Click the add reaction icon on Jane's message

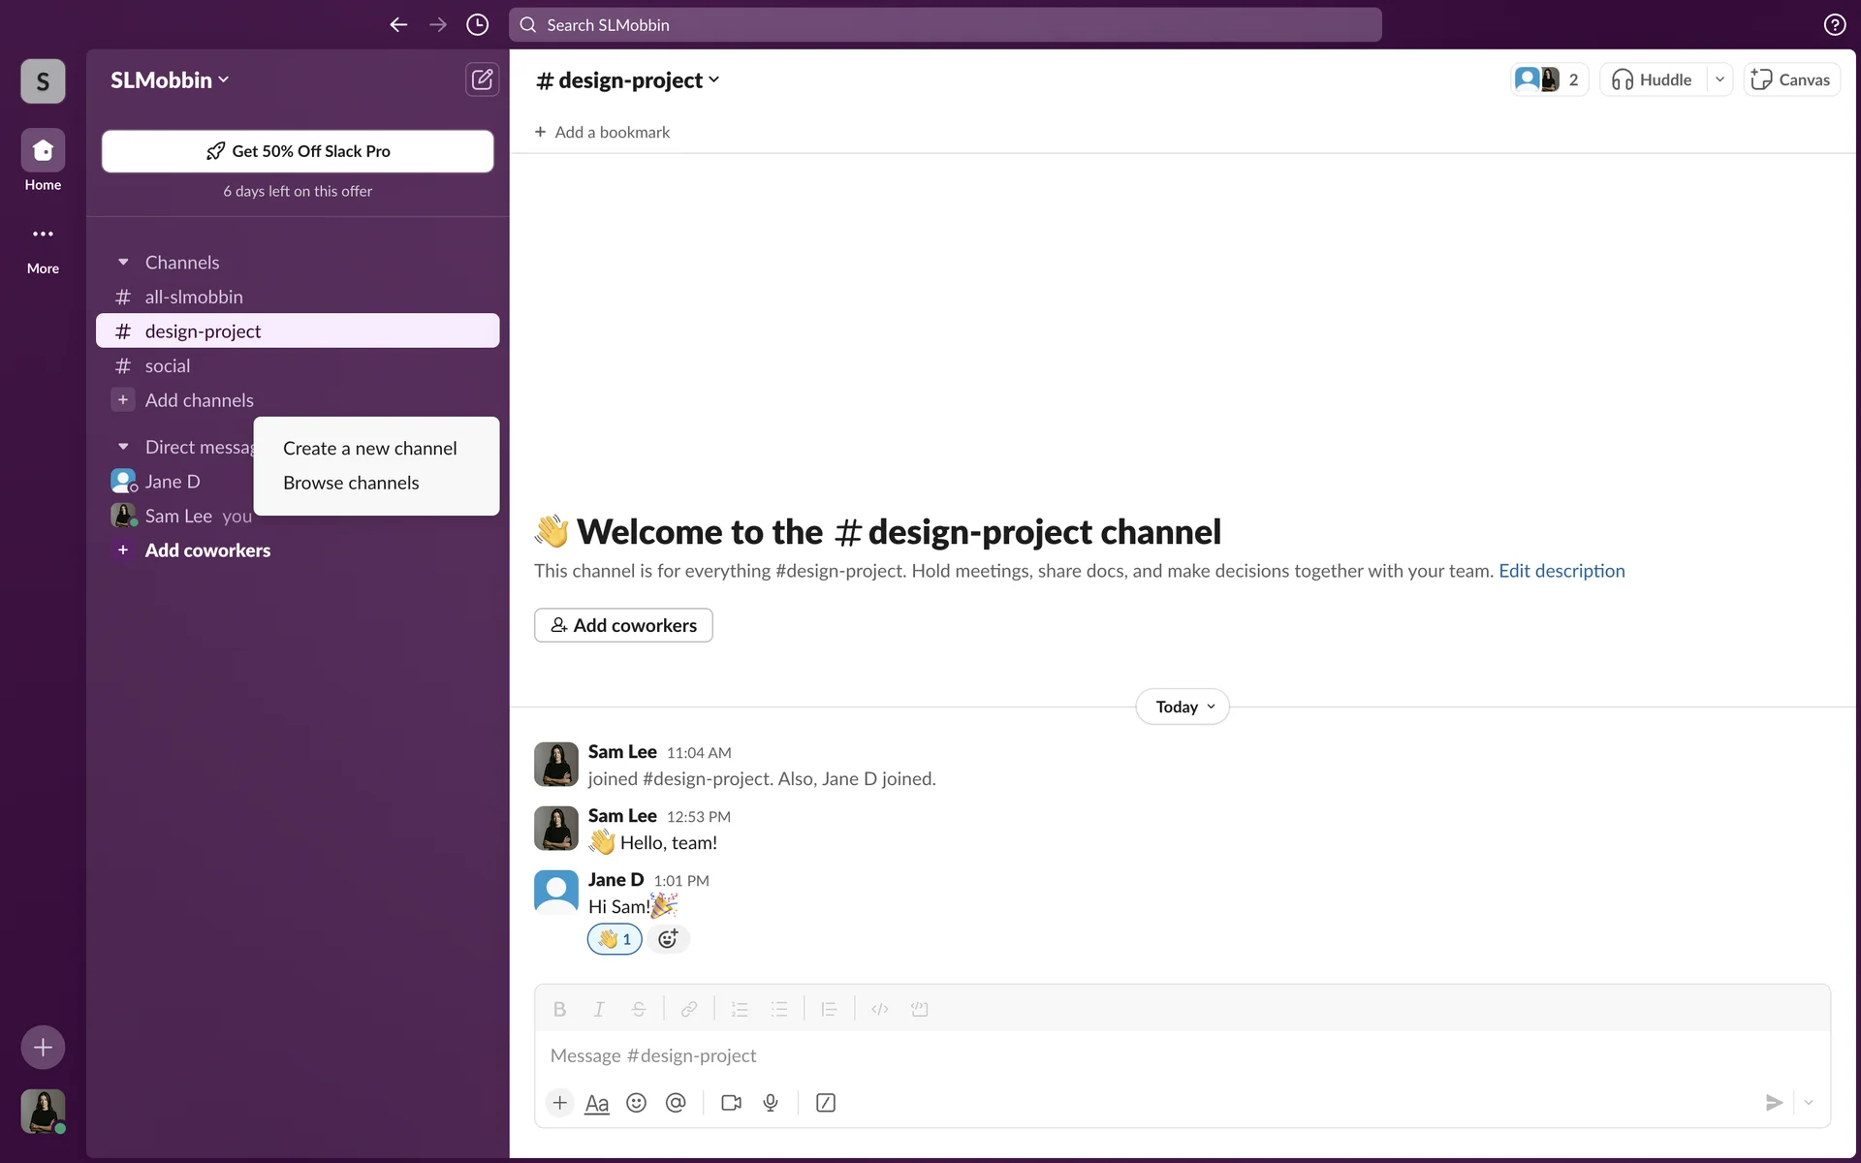[x=668, y=938]
